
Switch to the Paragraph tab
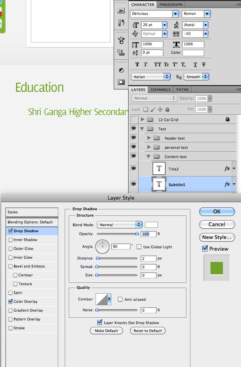tap(171, 4)
